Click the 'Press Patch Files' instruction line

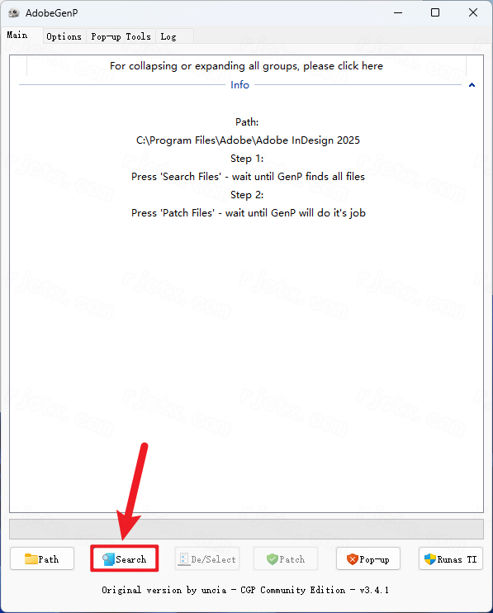(x=249, y=213)
